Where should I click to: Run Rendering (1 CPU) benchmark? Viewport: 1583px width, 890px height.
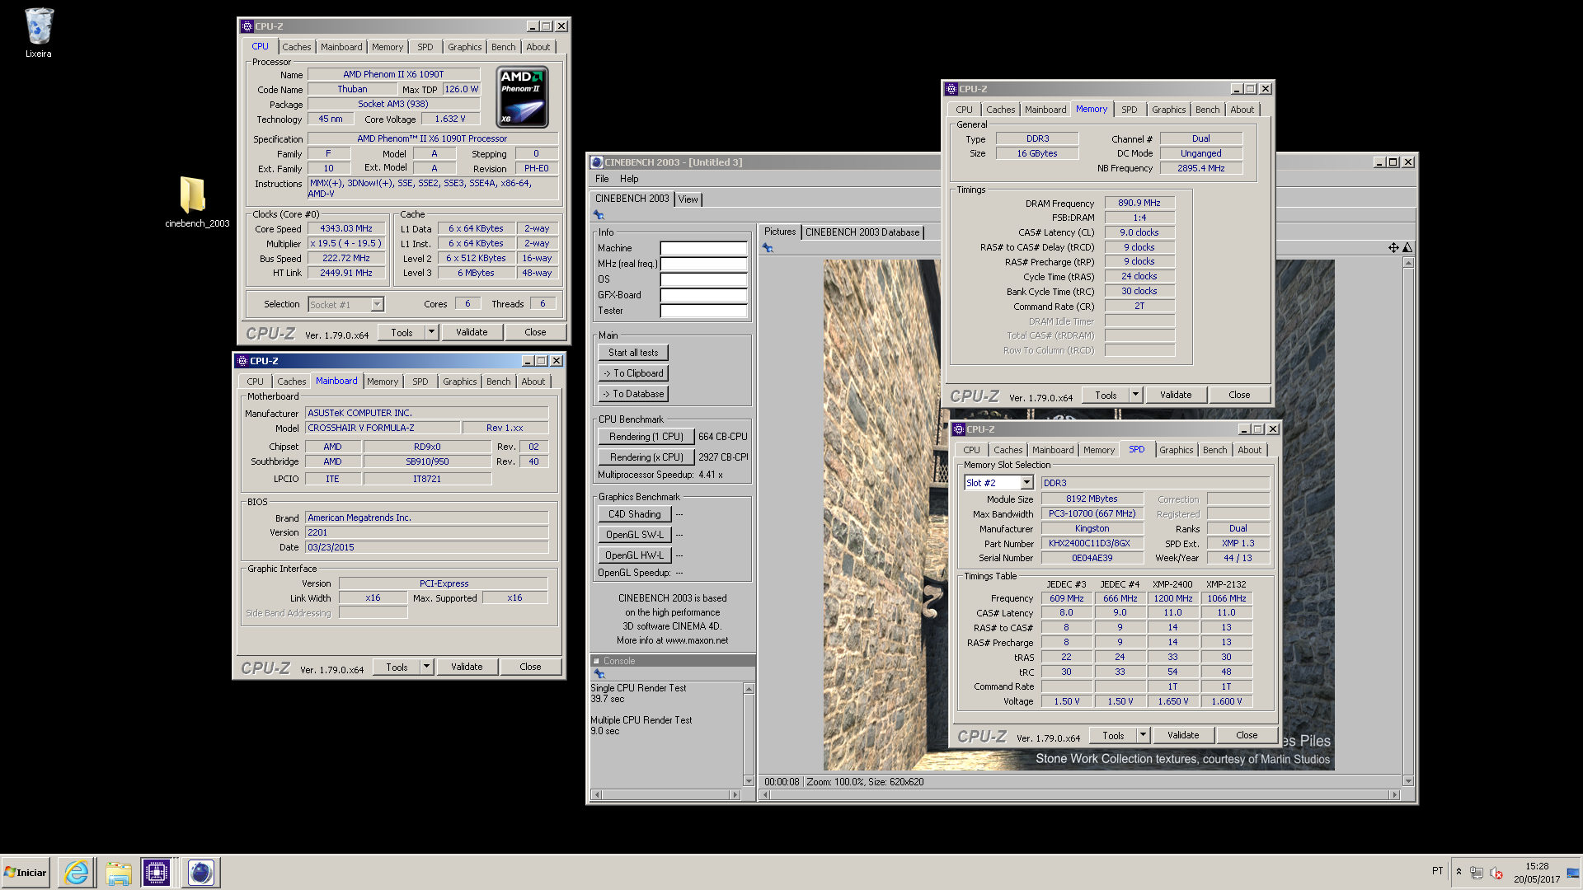pyautogui.click(x=646, y=437)
